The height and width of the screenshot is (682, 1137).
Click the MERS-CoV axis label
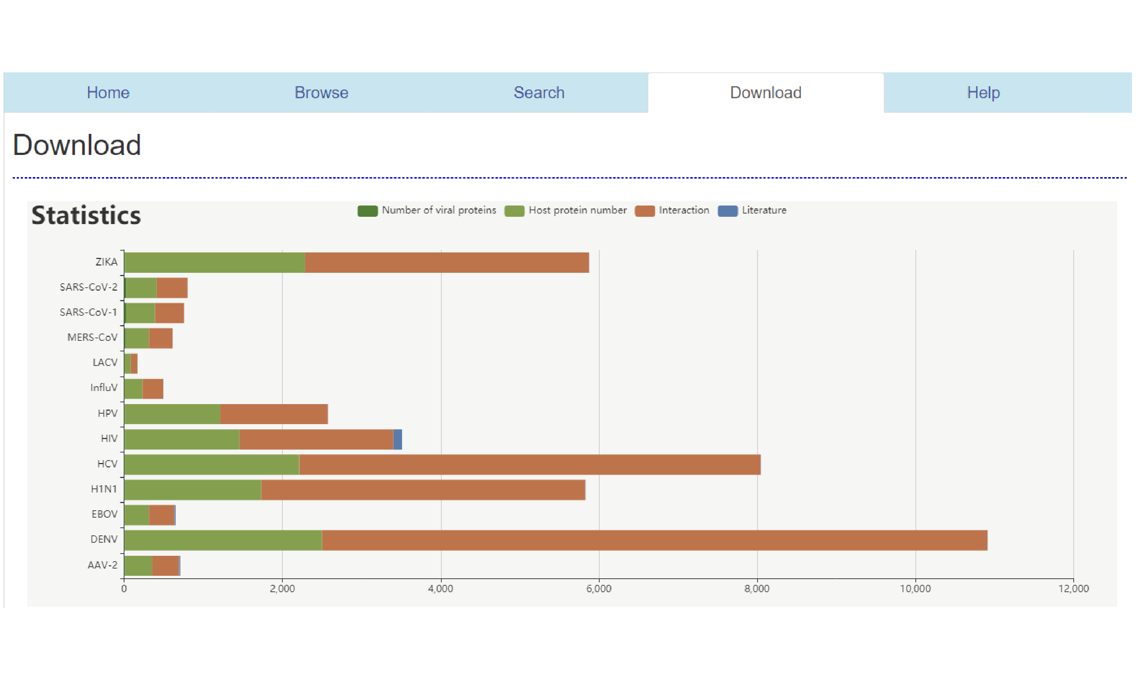[92, 337]
